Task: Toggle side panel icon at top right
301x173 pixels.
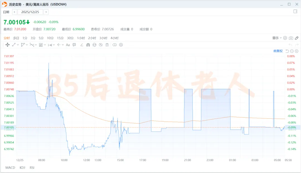Action: (295, 11)
